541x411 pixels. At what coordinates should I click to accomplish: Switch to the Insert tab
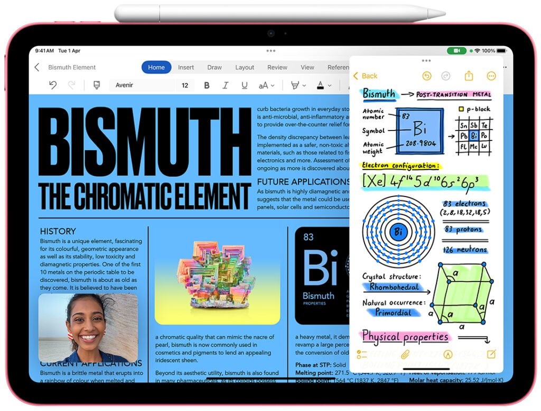coord(186,67)
